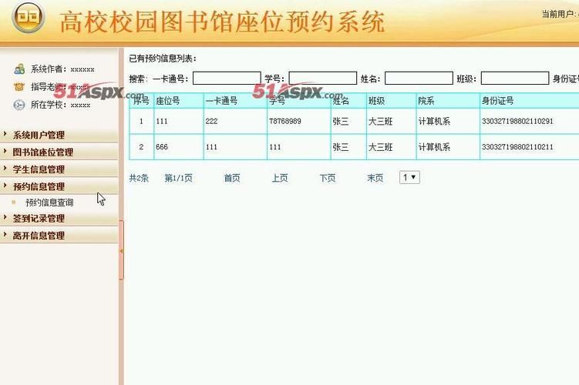Screen dimensions: 579x385
Task: Go to 下页 next page link
Action: point(328,178)
